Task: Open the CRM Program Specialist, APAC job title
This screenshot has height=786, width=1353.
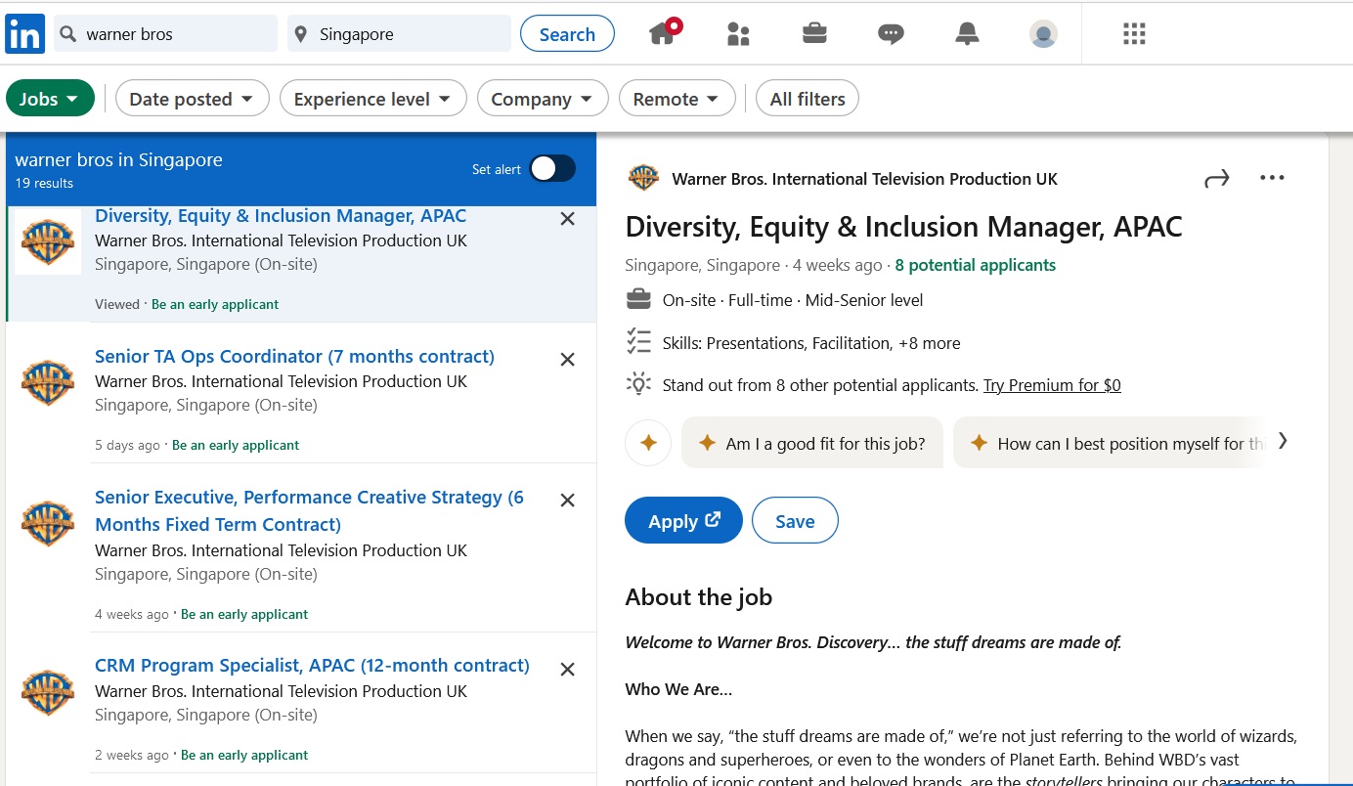Action: pyautogui.click(x=312, y=665)
